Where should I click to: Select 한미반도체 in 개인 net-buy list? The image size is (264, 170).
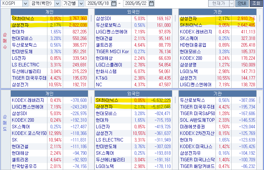click(22, 51)
